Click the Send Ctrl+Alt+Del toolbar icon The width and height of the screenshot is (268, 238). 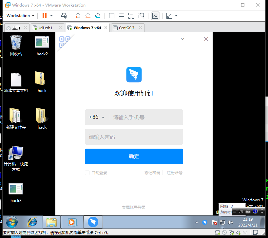[x=64, y=16]
